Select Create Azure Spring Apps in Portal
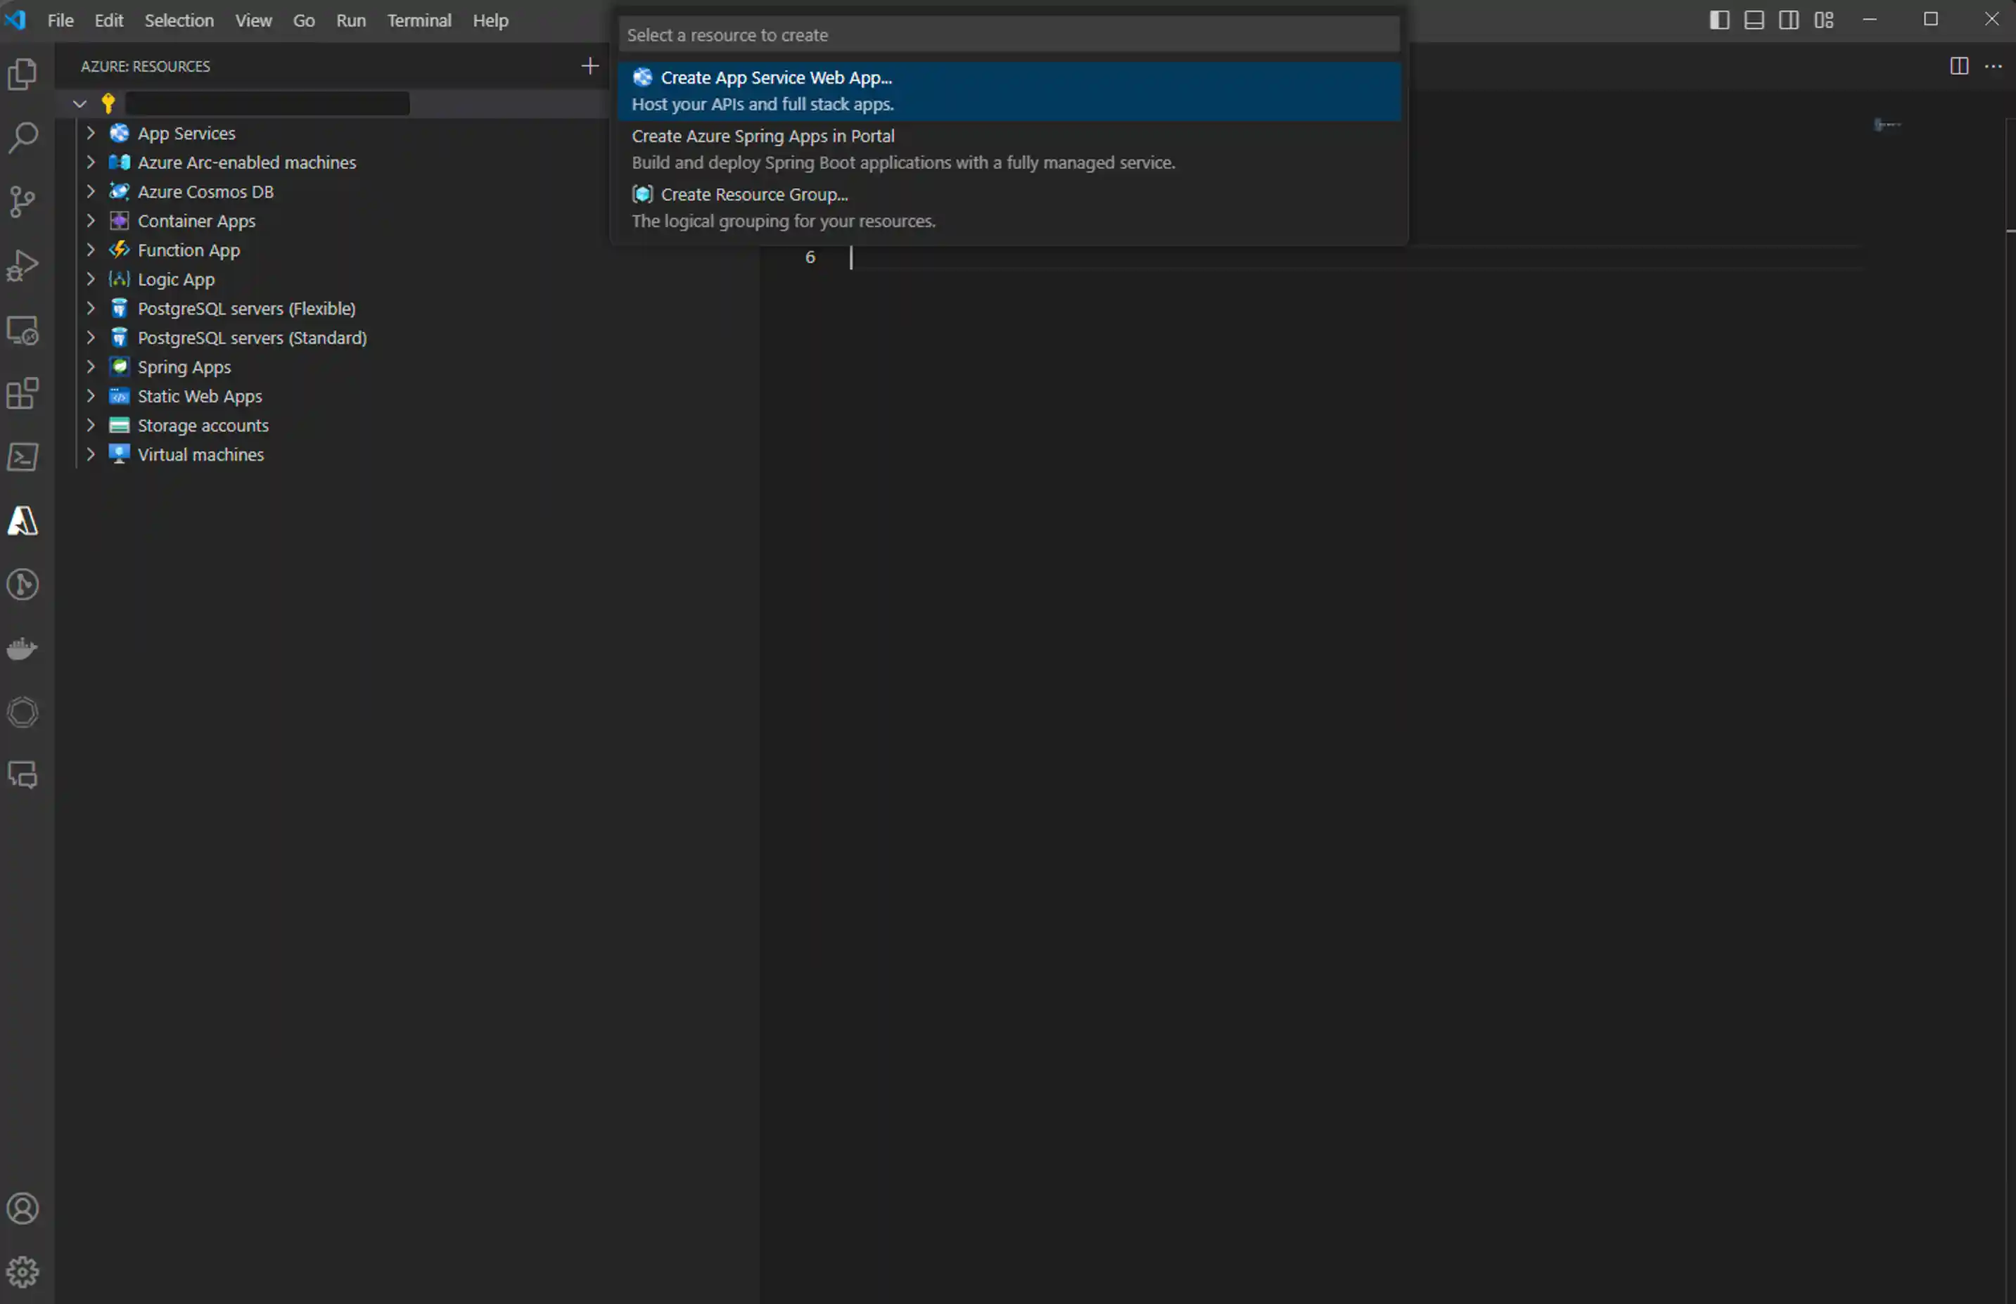Viewport: 2016px width, 1304px height. [x=762, y=136]
